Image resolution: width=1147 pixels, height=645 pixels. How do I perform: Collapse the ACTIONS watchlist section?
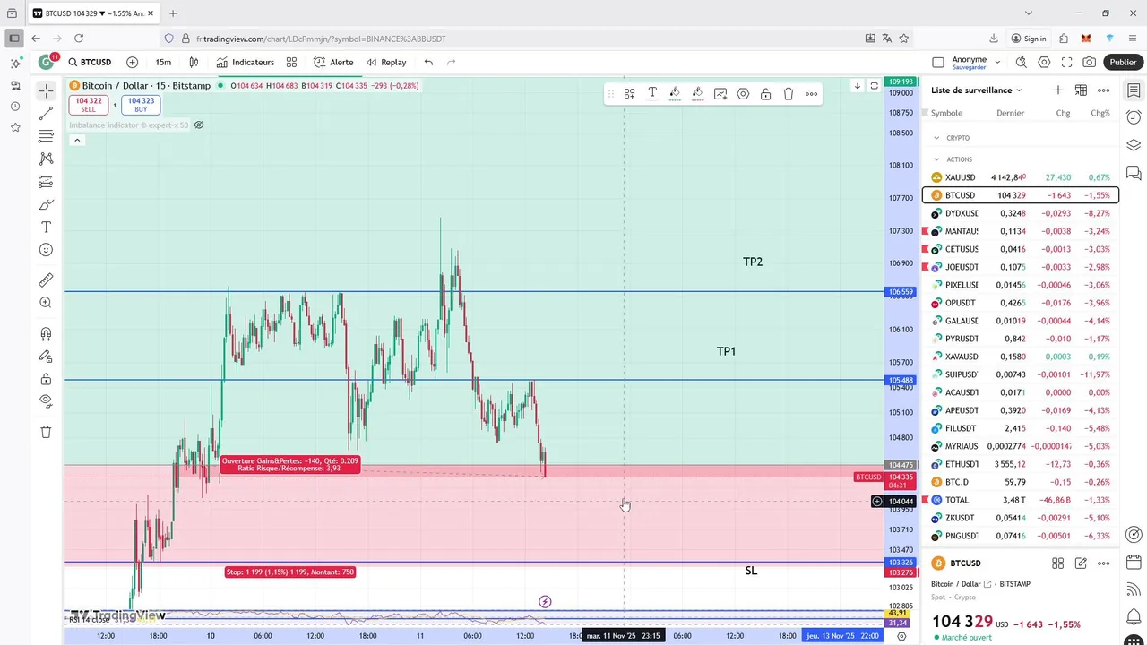click(x=936, y=159)
